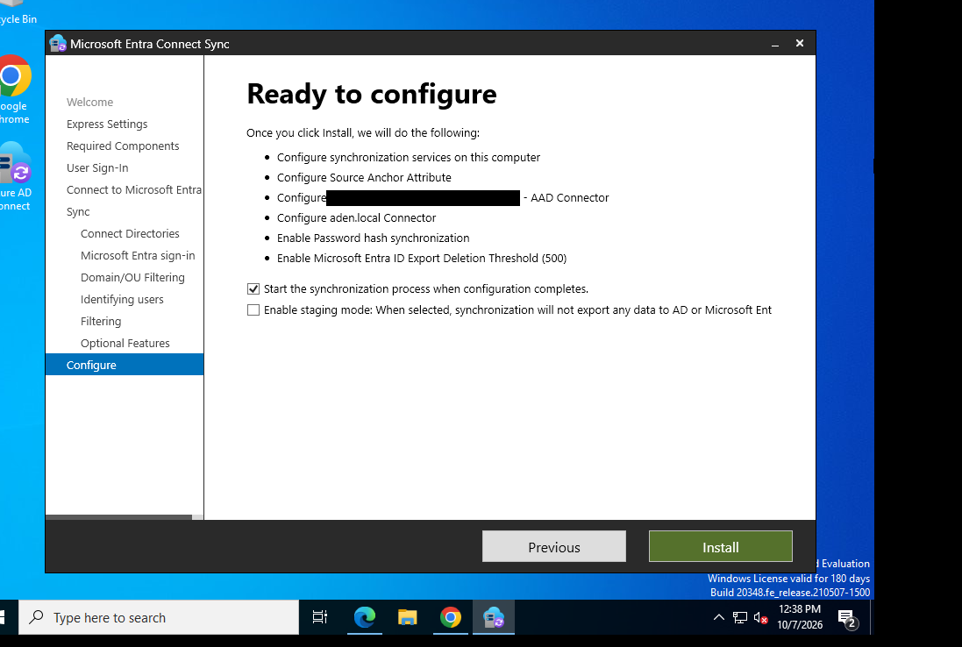Screen dimensions: 962x647
Task: Click the Ready to configure heading
Action: click(x=372, y=94)
